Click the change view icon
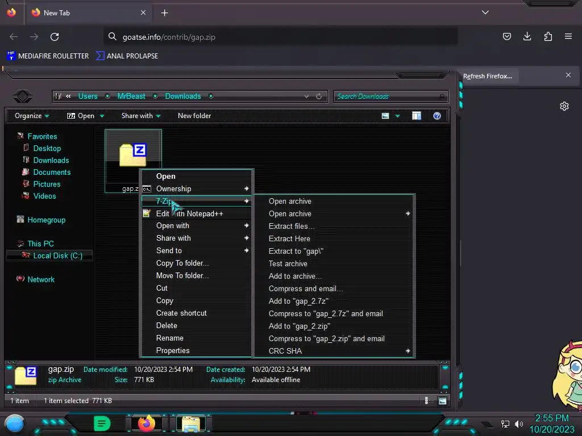This screenshot has height=436, width=582. [x=385, y=116]
